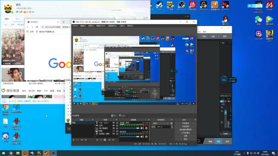The height and width of the screenshot is (156, 278).
Task: Open the Edit menu in OBS
Action: coord(83,26)
